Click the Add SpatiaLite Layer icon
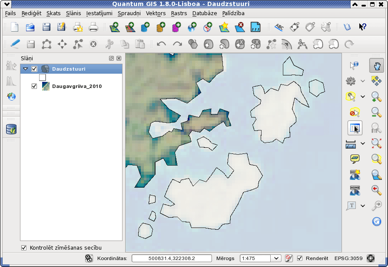Viewport: 388px width, 267px height. (161, 27)
